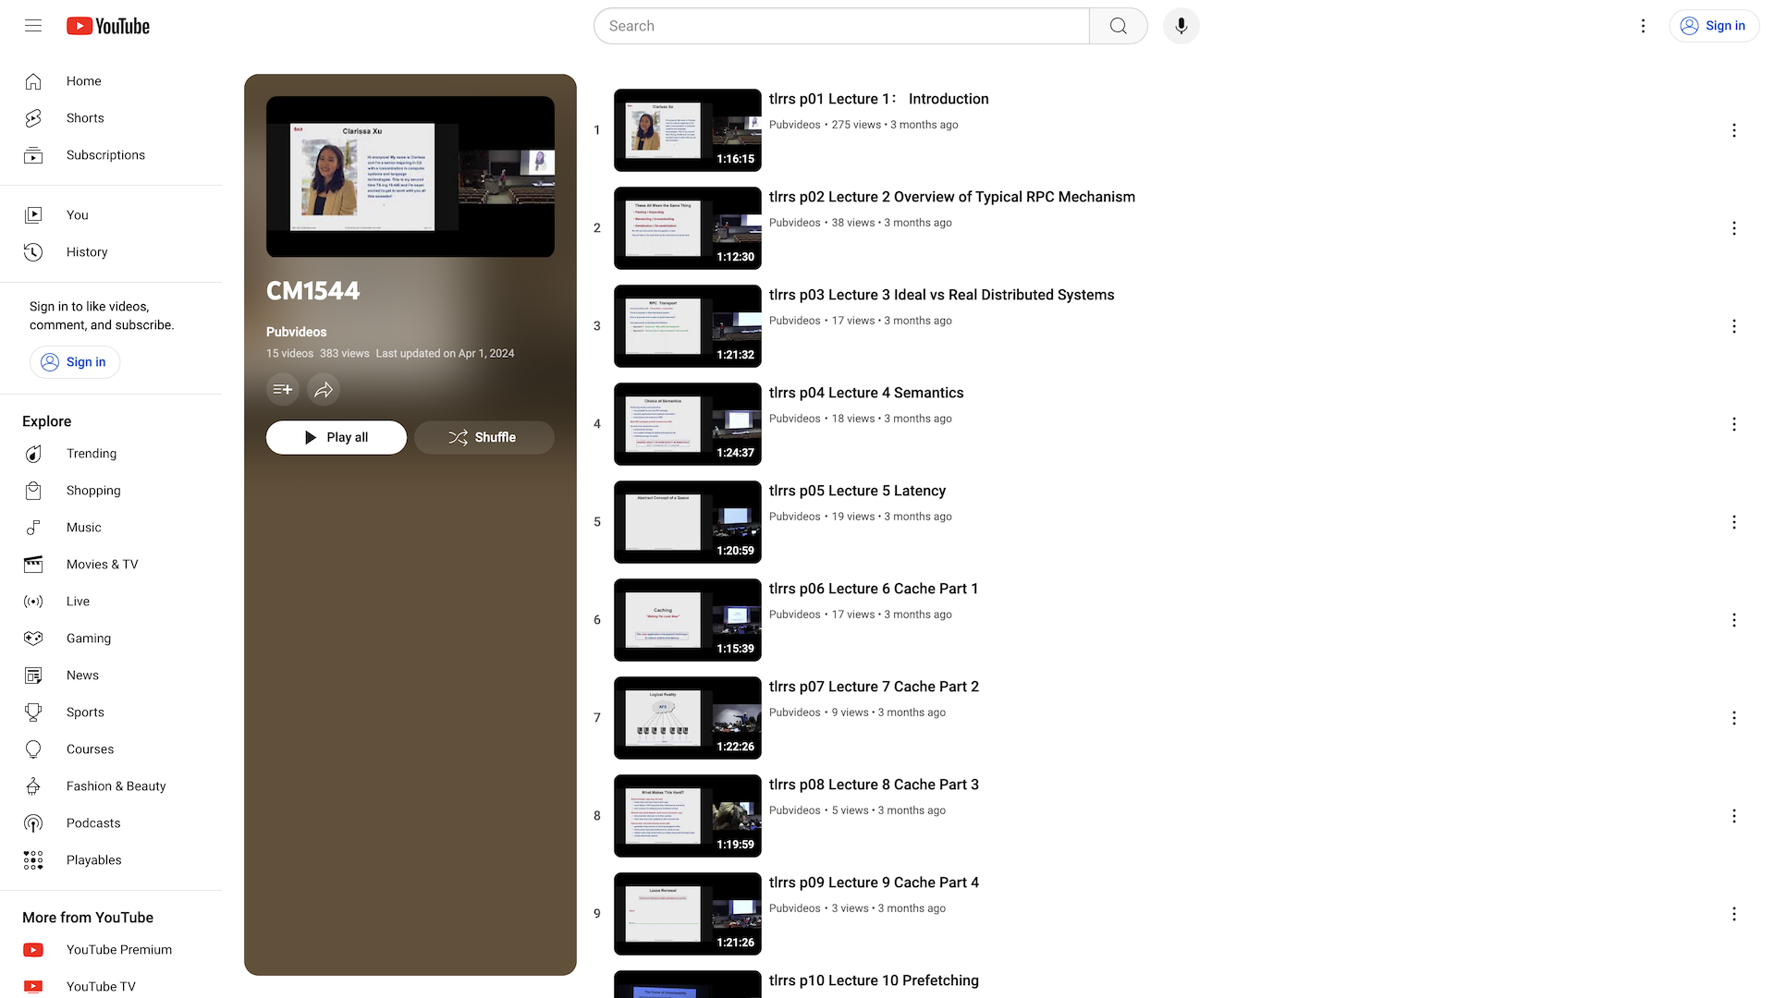
Task: Click Lecture 1 Introduction thumbnail
Action: click(x=688, y=130)
